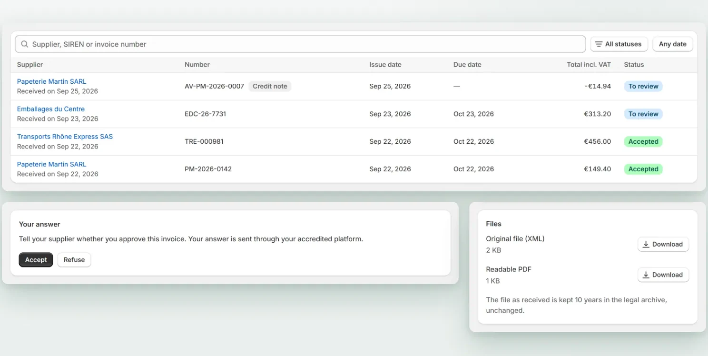Click To review status for EDC-26-7731
The image size is (708, 356).
[643, 114]
